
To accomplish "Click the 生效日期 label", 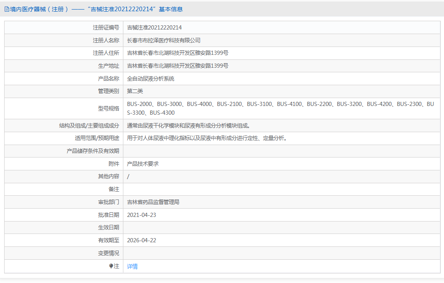I will tap(108, 227).
